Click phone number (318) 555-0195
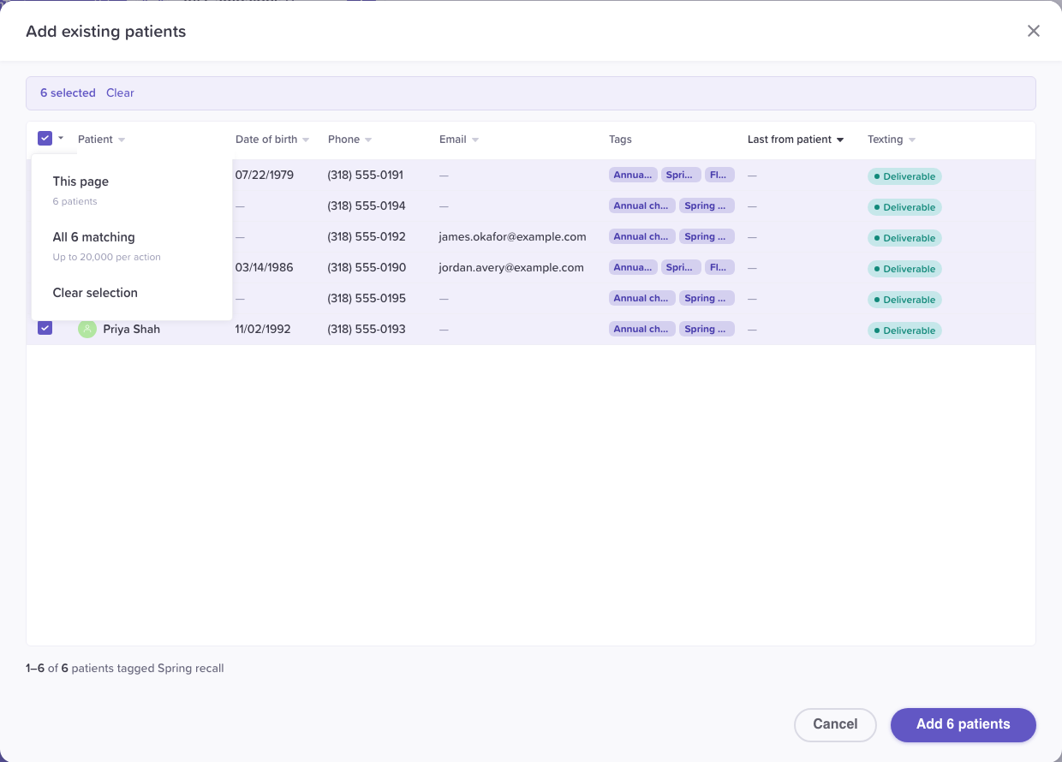Image resolution: width=1062 pixels, height=762 pixels. pyautogui.click(x=367, y=298)
